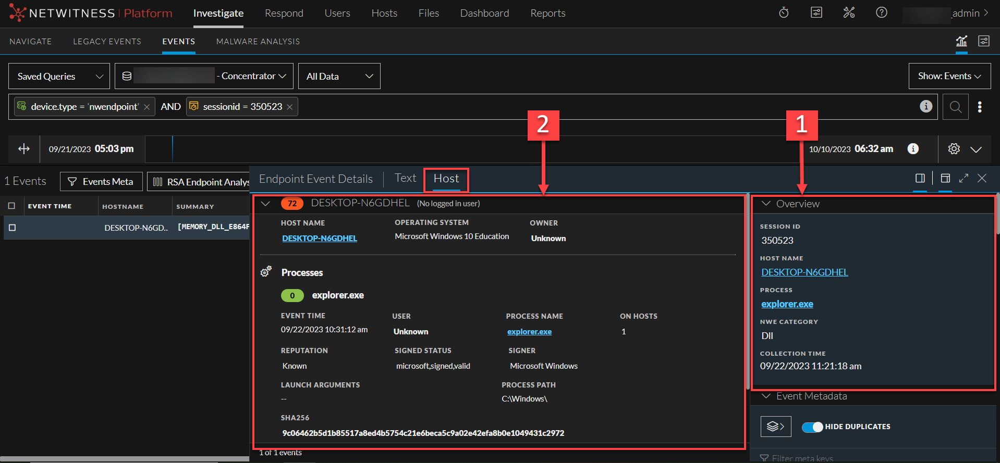Check the select-all events header checkbox

point(12,206)
